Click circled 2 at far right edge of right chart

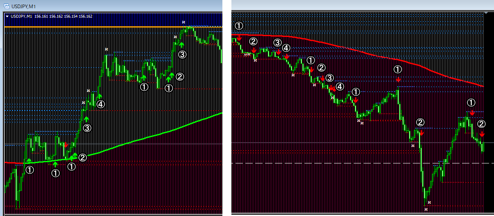(482, 123)
